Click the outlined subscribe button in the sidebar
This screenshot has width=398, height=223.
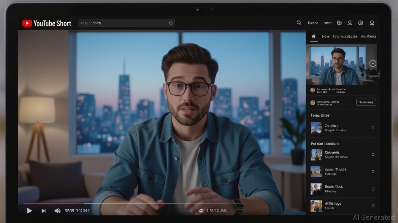click(x=366, y=102)
